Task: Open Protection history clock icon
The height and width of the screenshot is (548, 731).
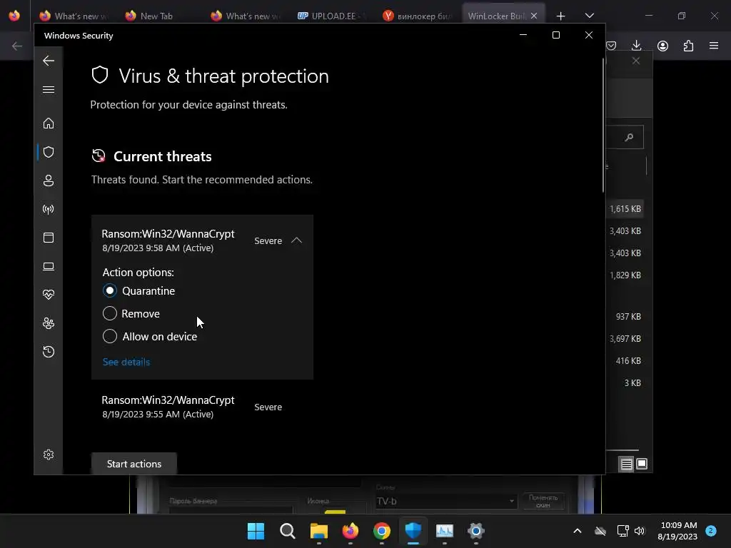Action: pyautogui.click(x=49, y=352)
